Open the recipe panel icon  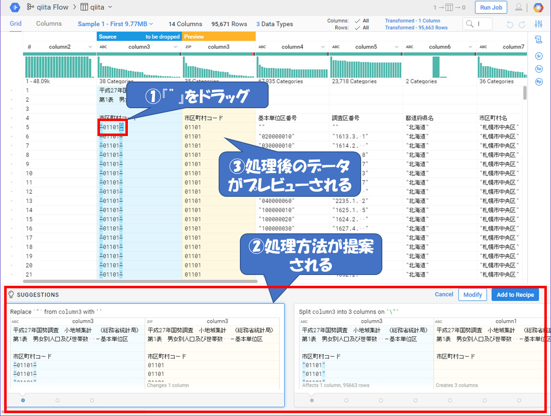coord(539,40)
